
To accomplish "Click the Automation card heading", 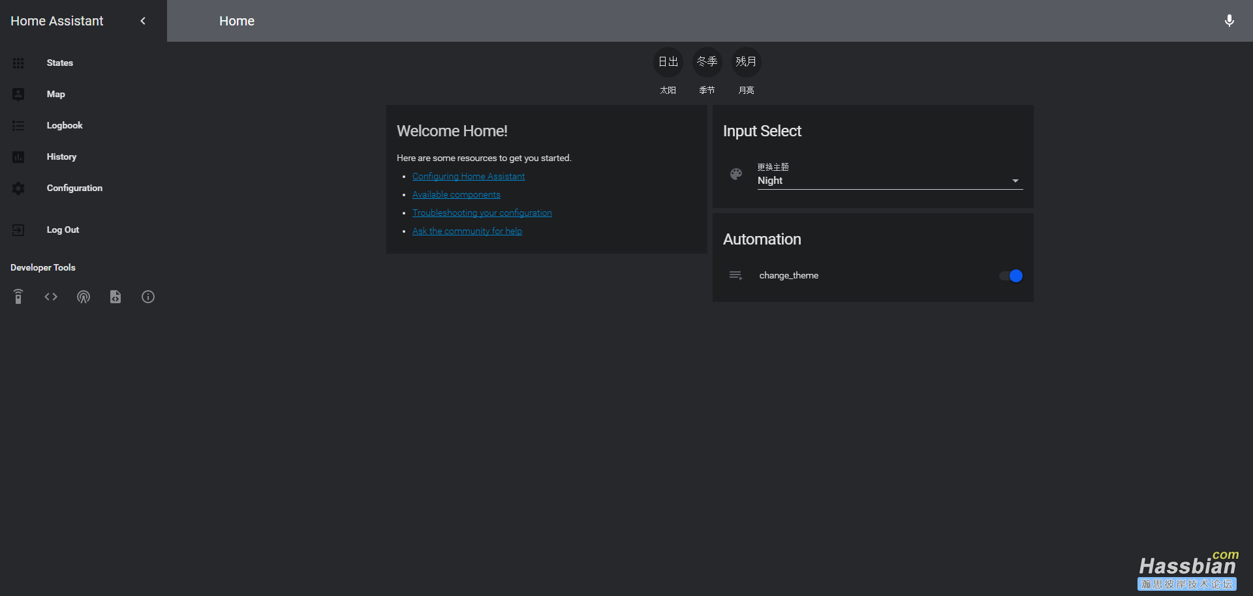I will tap(762, 239).
